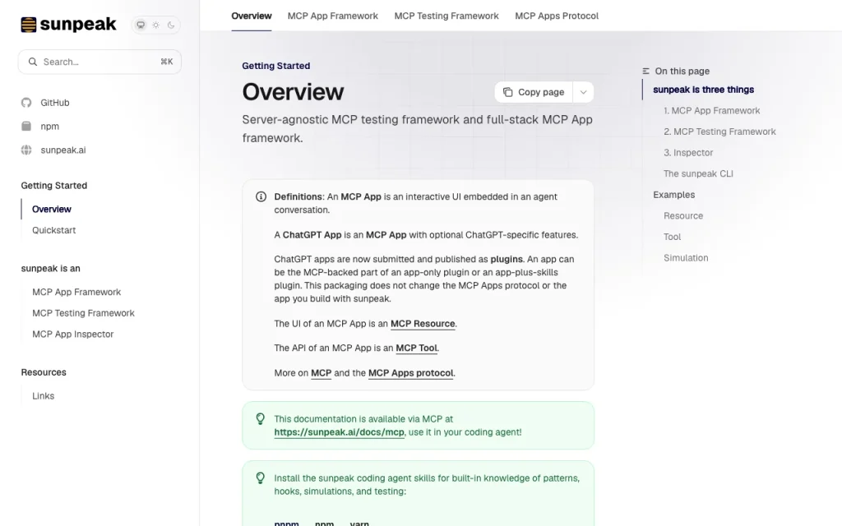Image resolution: width=842 pixels, height=526 pixels.
Task: Switch to MCP Testing Framework tab
Action: 446,16
